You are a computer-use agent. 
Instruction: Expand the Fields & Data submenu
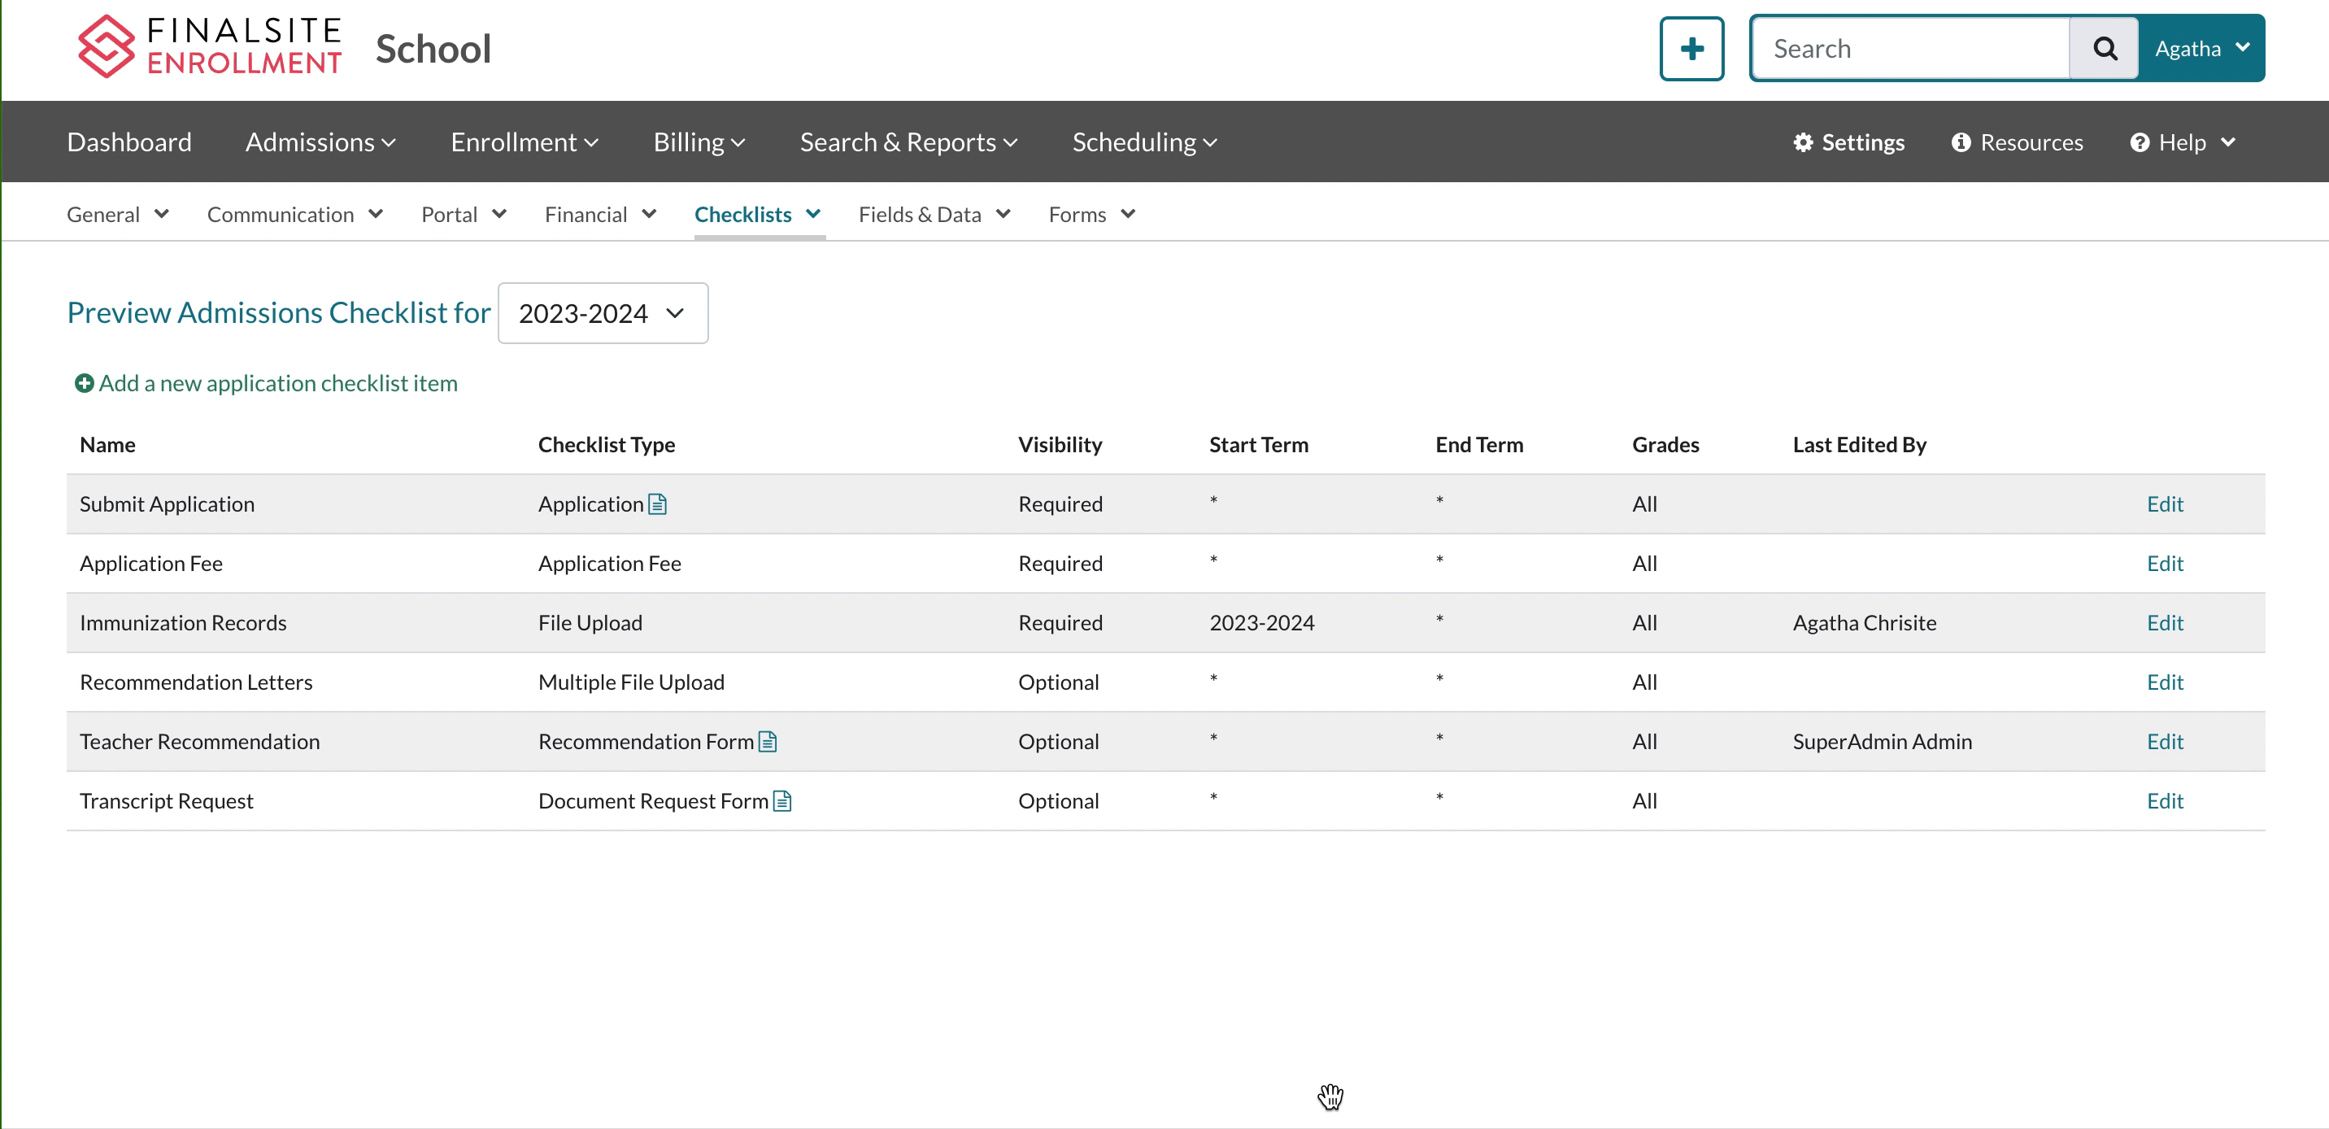[x=933, y=215]
